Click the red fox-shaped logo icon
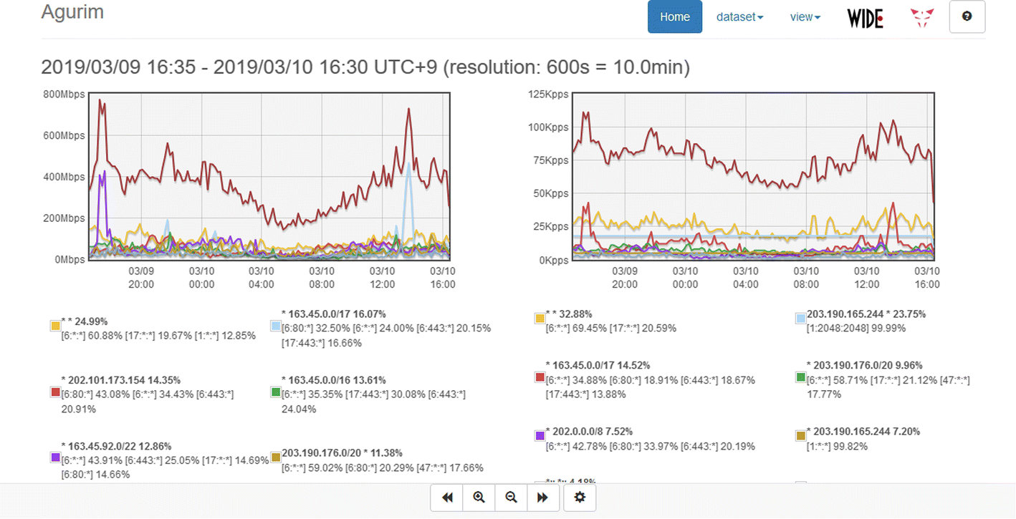 922,18
